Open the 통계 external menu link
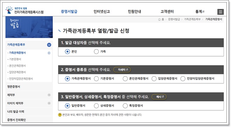This screenshot has height=127, width=231. [x=200, y=12]
